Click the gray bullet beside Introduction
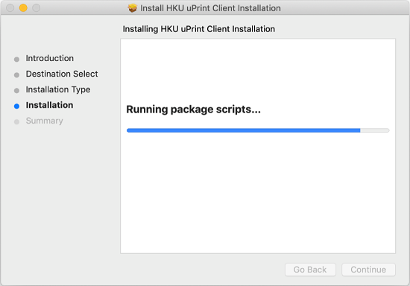 click(16, 60)
